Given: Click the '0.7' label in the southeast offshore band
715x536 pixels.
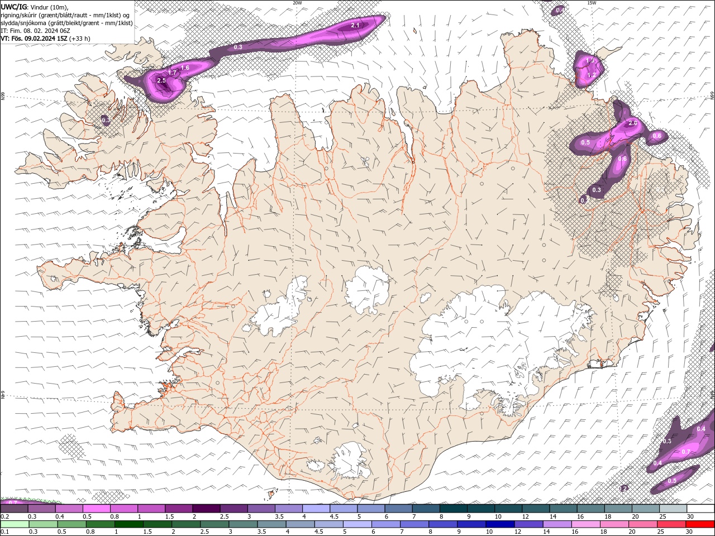Looking at the screenshot, I should 687,452.
